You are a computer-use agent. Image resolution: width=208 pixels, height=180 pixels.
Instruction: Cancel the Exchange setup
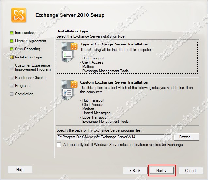tap(191, 170)
